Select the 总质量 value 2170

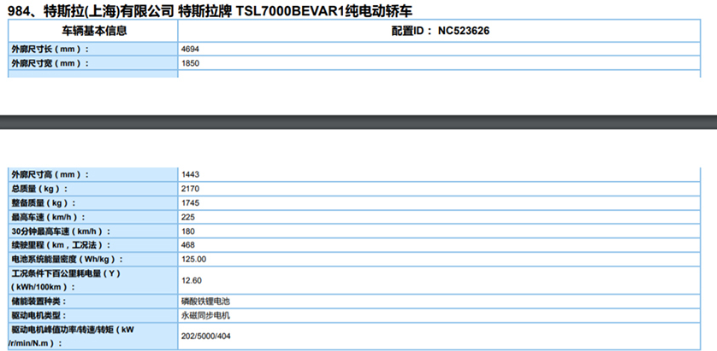(190, 188)
